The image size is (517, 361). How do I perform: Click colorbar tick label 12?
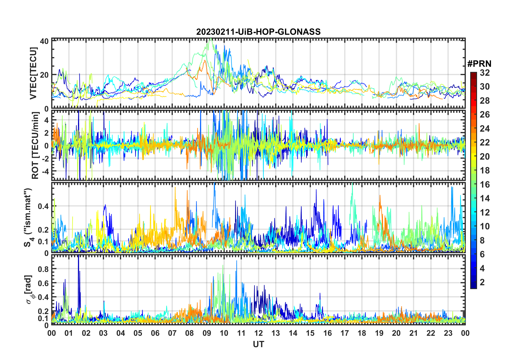485,212
